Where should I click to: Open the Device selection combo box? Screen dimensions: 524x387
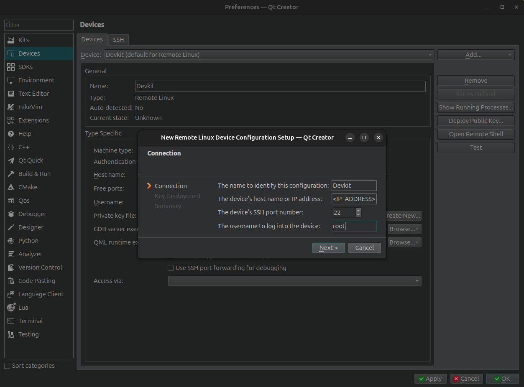click(269, 55)
